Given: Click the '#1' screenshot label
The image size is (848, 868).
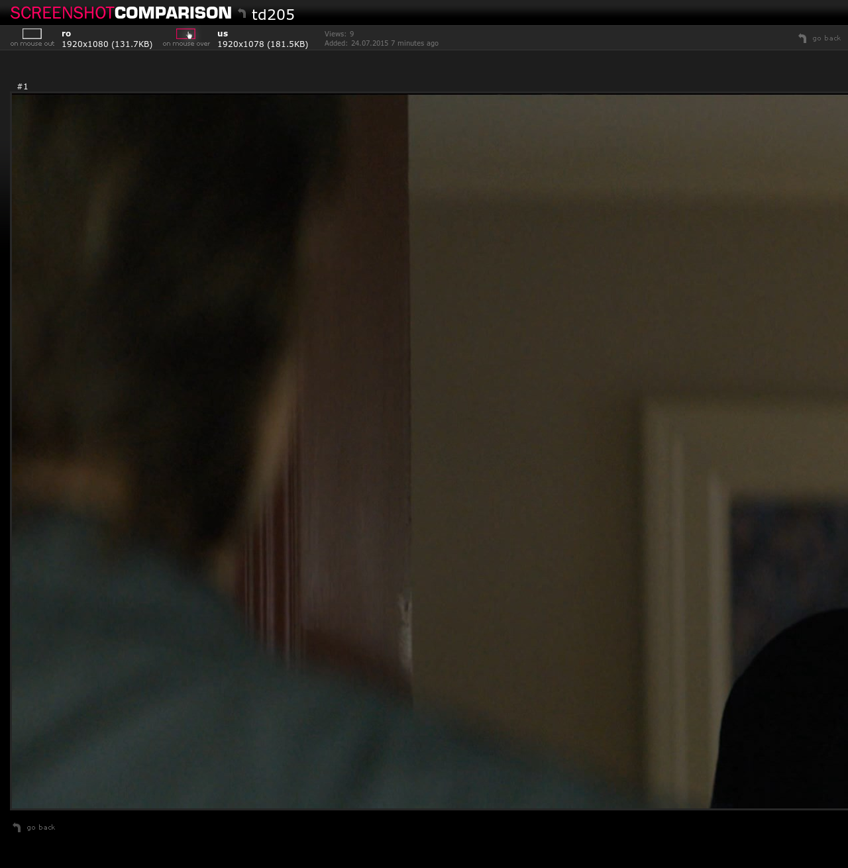Looking at the screenshot, I should coord(23,87).
